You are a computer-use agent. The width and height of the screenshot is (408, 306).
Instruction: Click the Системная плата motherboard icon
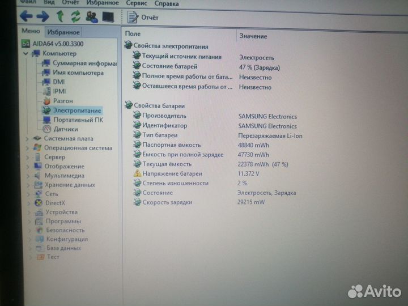tap(37, 138)
